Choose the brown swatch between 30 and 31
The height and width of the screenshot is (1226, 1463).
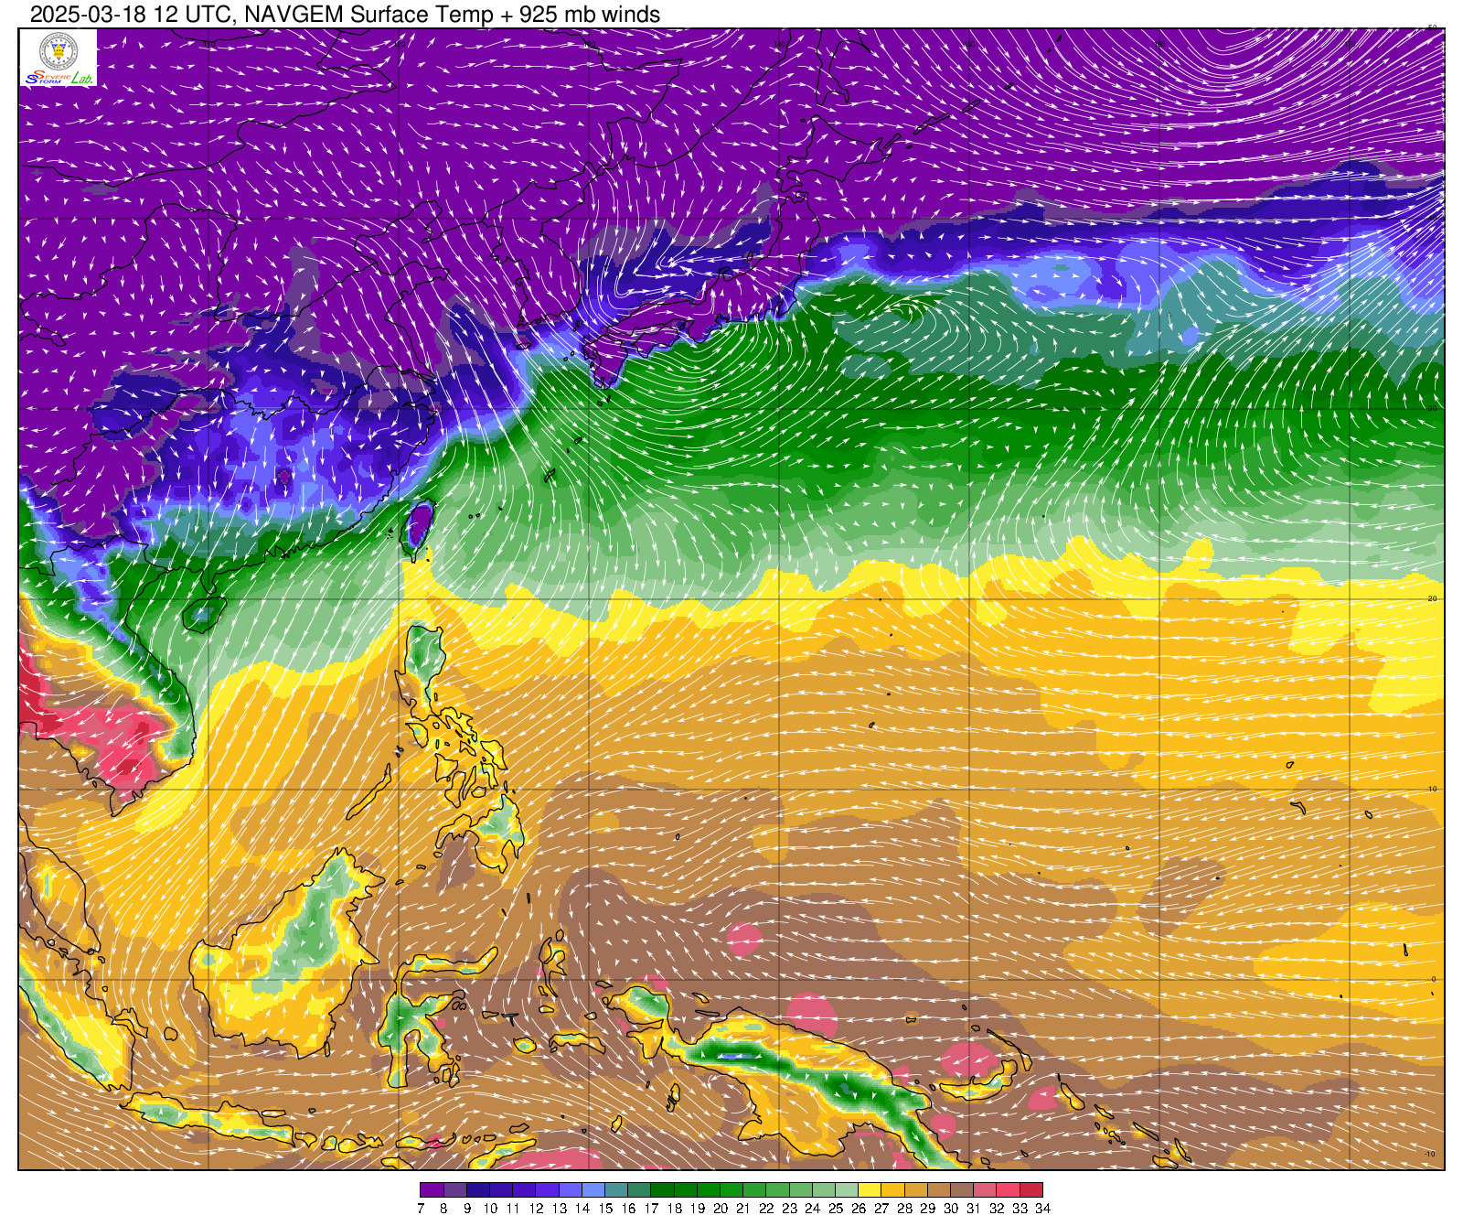pos(962,1190)
